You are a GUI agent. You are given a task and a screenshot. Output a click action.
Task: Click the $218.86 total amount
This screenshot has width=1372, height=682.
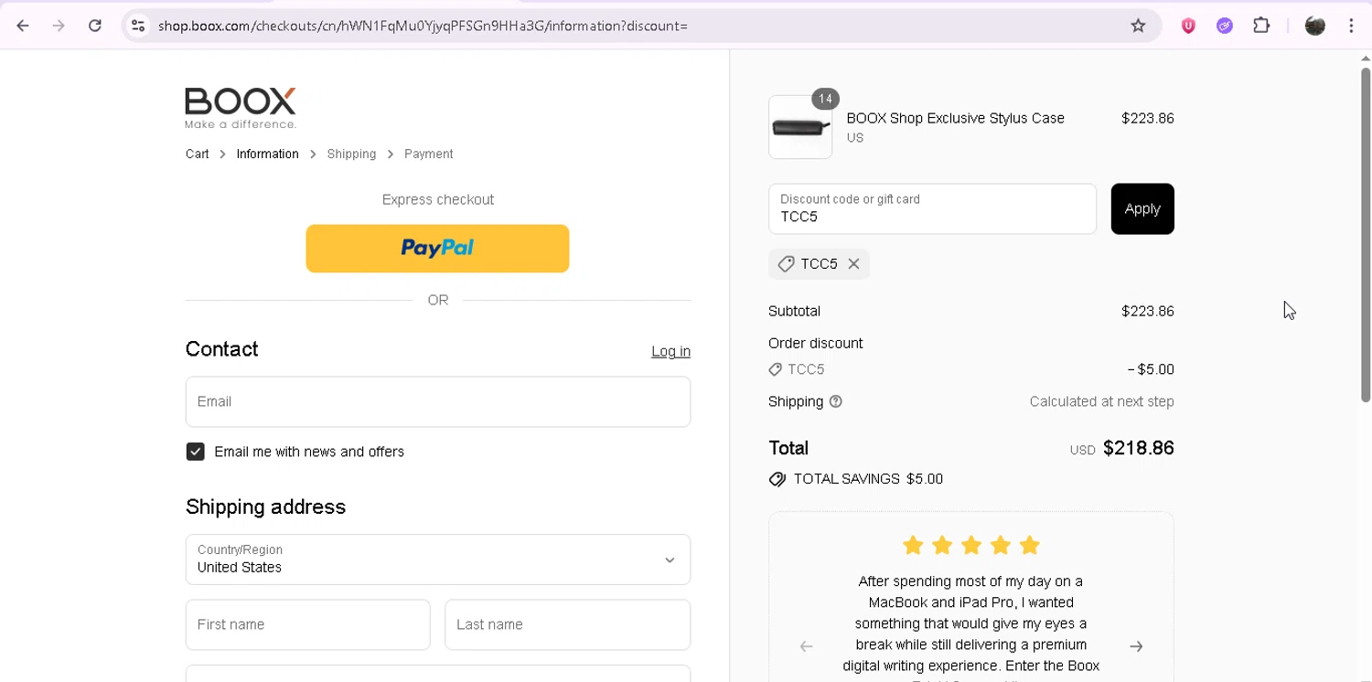click(1138, 448)
